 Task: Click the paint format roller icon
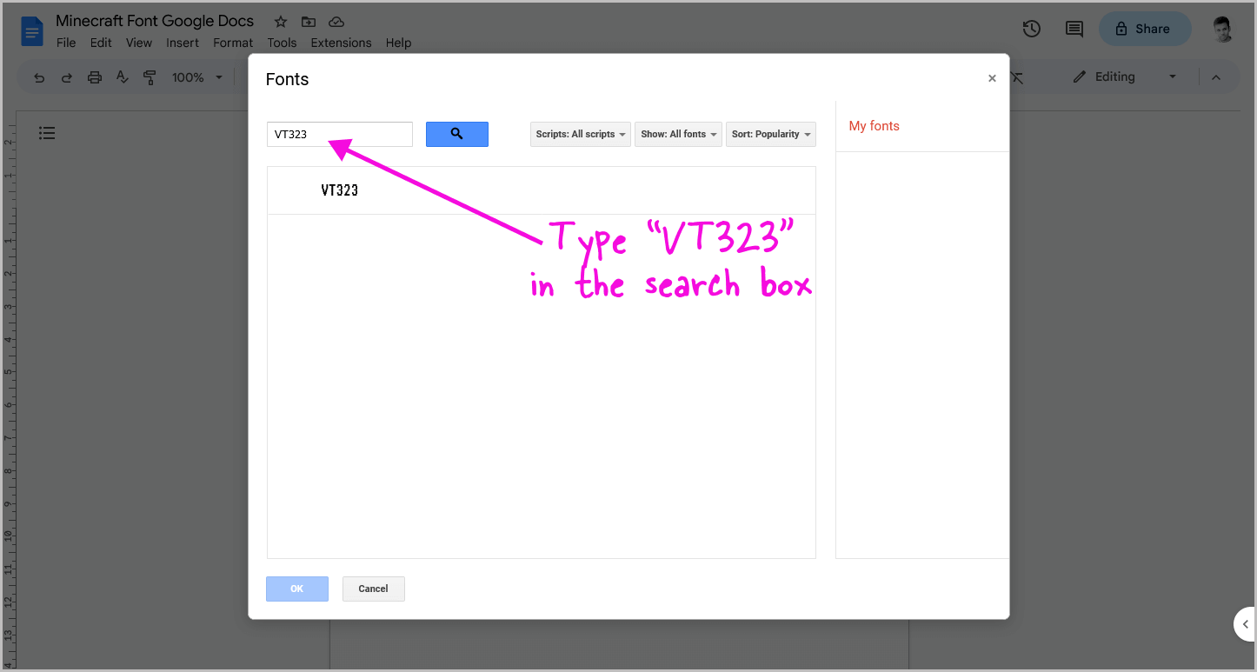[x=150, y=77]
